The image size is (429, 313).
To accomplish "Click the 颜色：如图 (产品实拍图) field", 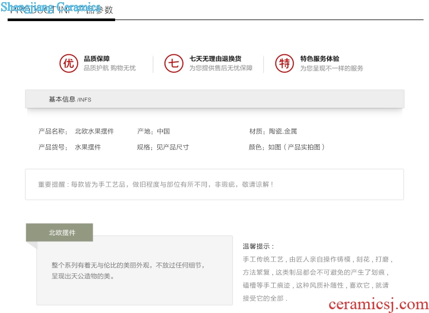I will (287, 147).
